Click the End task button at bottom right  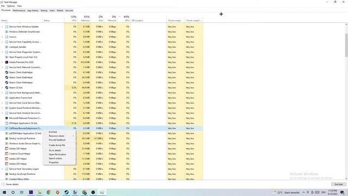[x=339, y=185]
